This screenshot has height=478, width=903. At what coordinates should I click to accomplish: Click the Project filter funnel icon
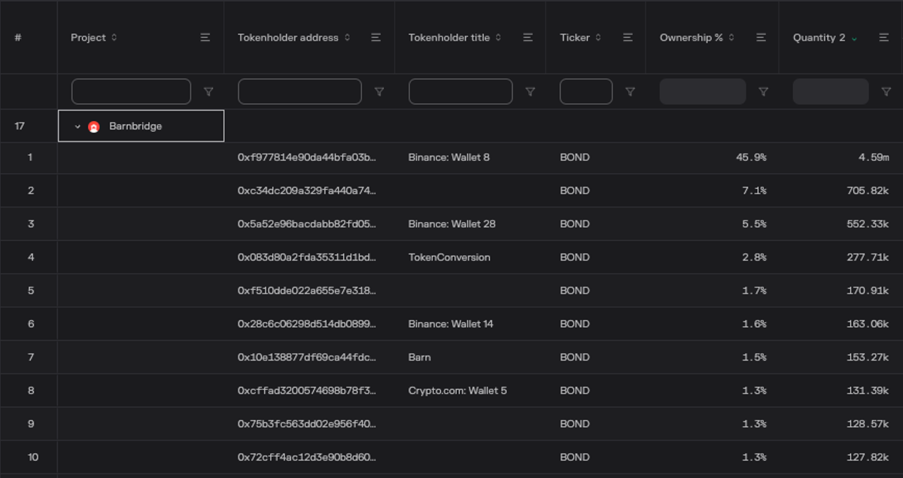pyautogui.click(x=208, y=92)
